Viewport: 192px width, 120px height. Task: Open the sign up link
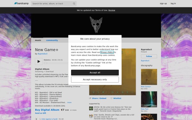tap(163, 4)
